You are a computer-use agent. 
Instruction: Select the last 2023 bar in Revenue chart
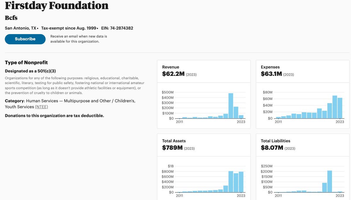click(241, 117)
